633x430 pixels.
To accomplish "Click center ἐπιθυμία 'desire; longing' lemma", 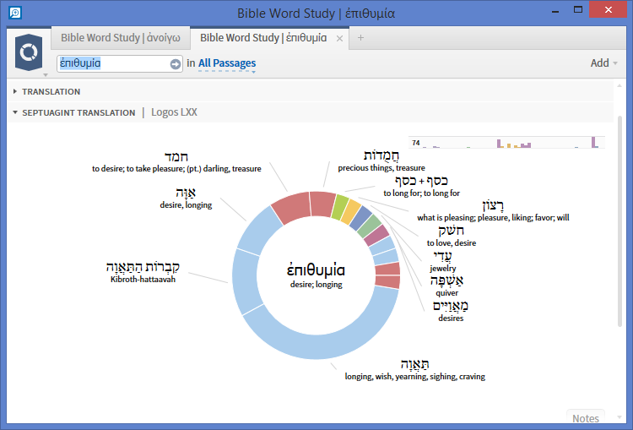I will pyautogui.click(x=316, y=275).
